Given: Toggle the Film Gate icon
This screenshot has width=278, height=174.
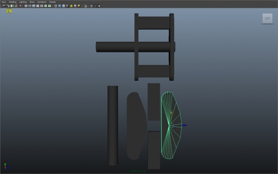Looking at the screenshot, I should [30, 6].
